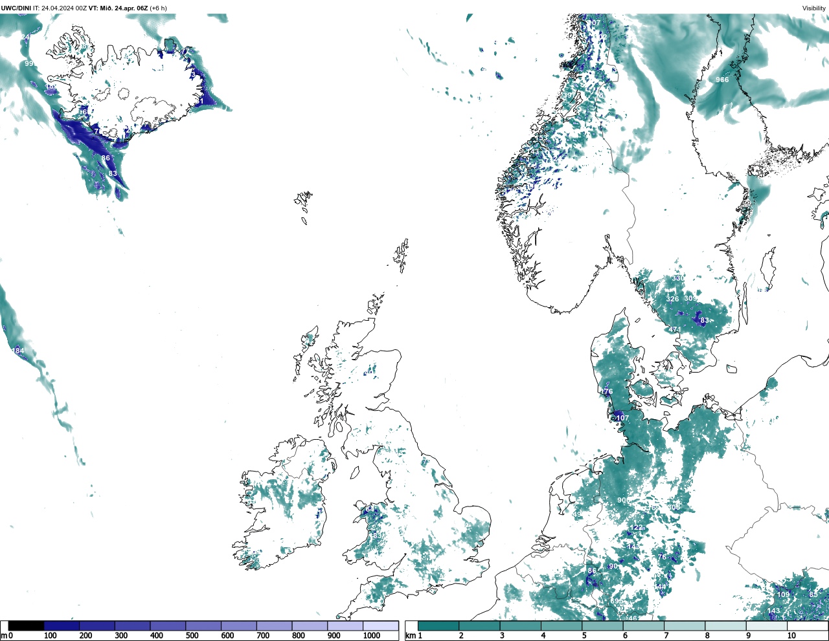Click the white swatch beyond 10 km
829x641 pixels.
pyautogui.click(x=807, y=626)
